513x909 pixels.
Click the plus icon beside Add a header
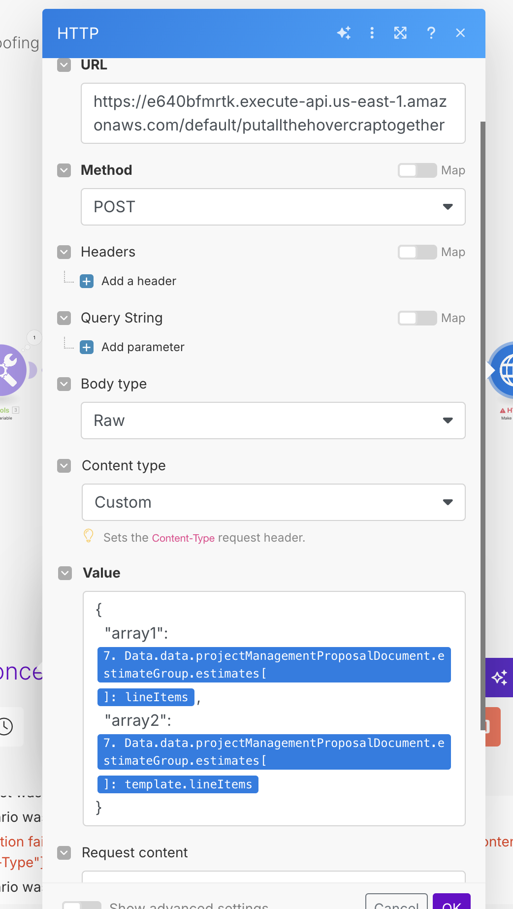point(87,281)
